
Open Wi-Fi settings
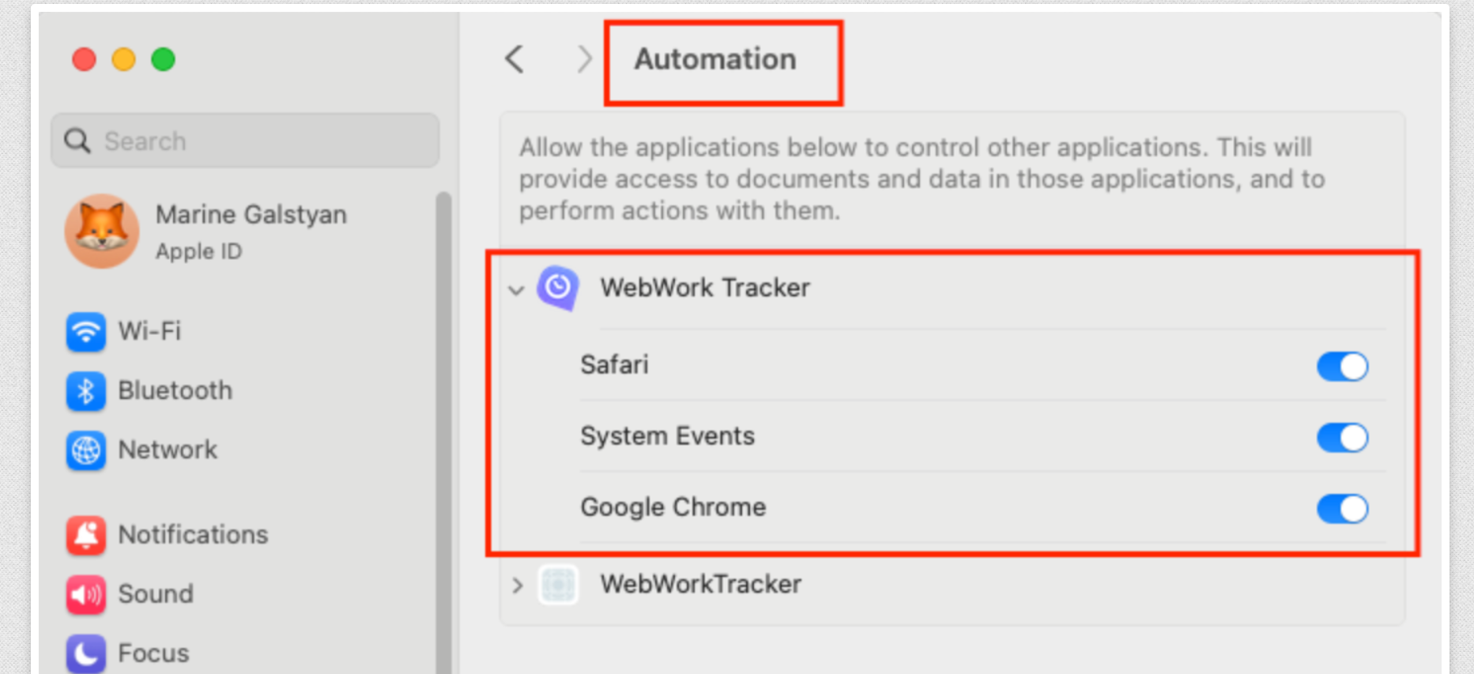149,331
